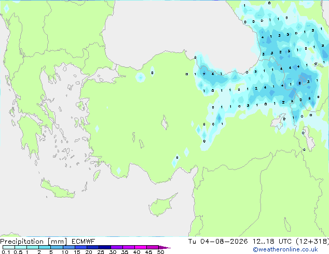Screen dimensions: 329x254
Task: Click the legend value '0.5'
Action: tap(18, 252)
